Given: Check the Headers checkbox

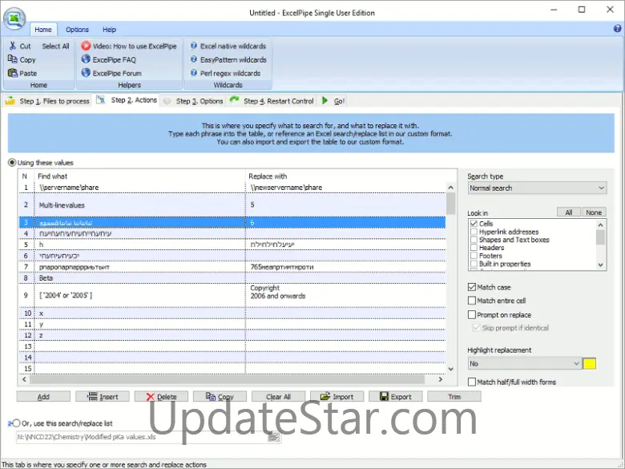Looking at the screenshot, I should [x=474, y=248].
